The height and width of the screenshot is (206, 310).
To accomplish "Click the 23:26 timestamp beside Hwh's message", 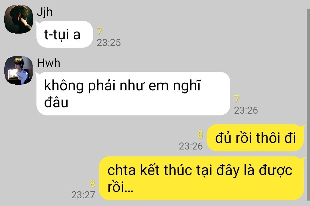I will click(246, 110).
